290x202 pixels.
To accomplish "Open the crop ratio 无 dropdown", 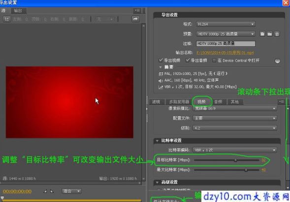I will pos(104,19).
